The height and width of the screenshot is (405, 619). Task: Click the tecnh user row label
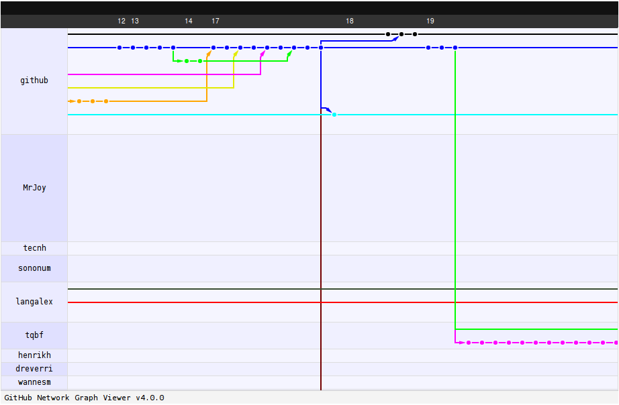34,248
